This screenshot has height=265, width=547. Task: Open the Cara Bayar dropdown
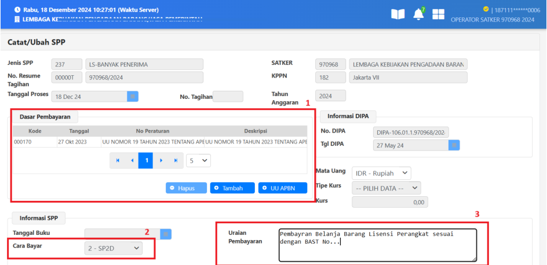coord(114,248)
